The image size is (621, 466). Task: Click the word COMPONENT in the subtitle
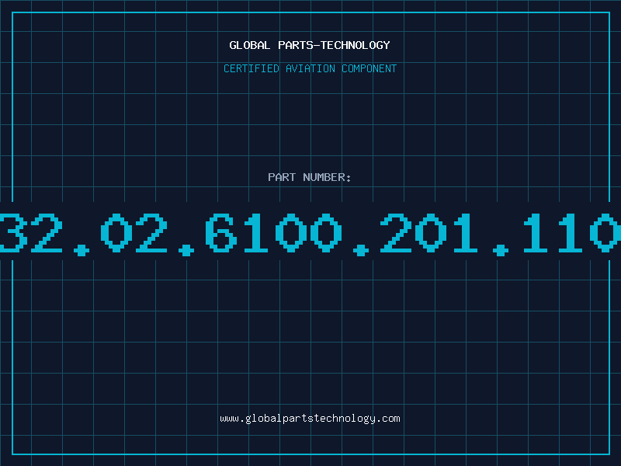[x=369, y=68]
